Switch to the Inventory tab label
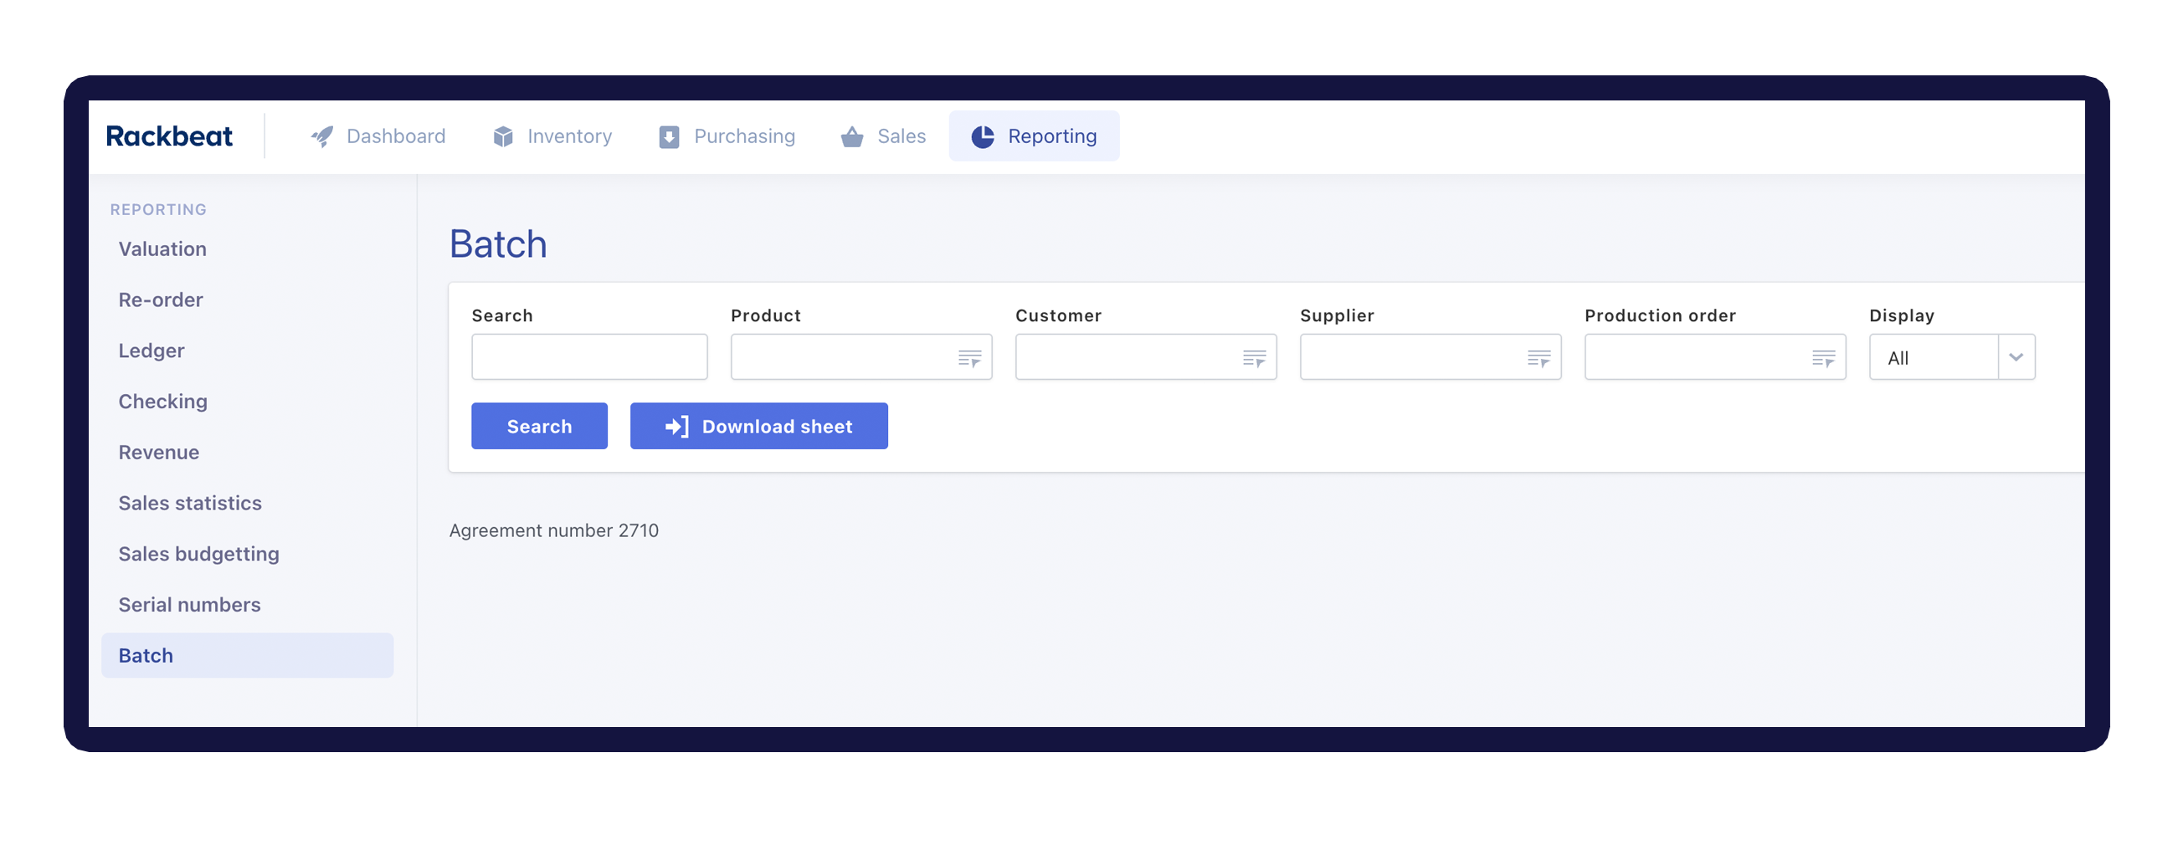 [569, 136]
